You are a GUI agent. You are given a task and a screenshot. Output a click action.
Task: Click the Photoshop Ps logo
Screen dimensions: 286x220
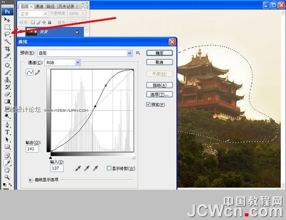(8, 12)
